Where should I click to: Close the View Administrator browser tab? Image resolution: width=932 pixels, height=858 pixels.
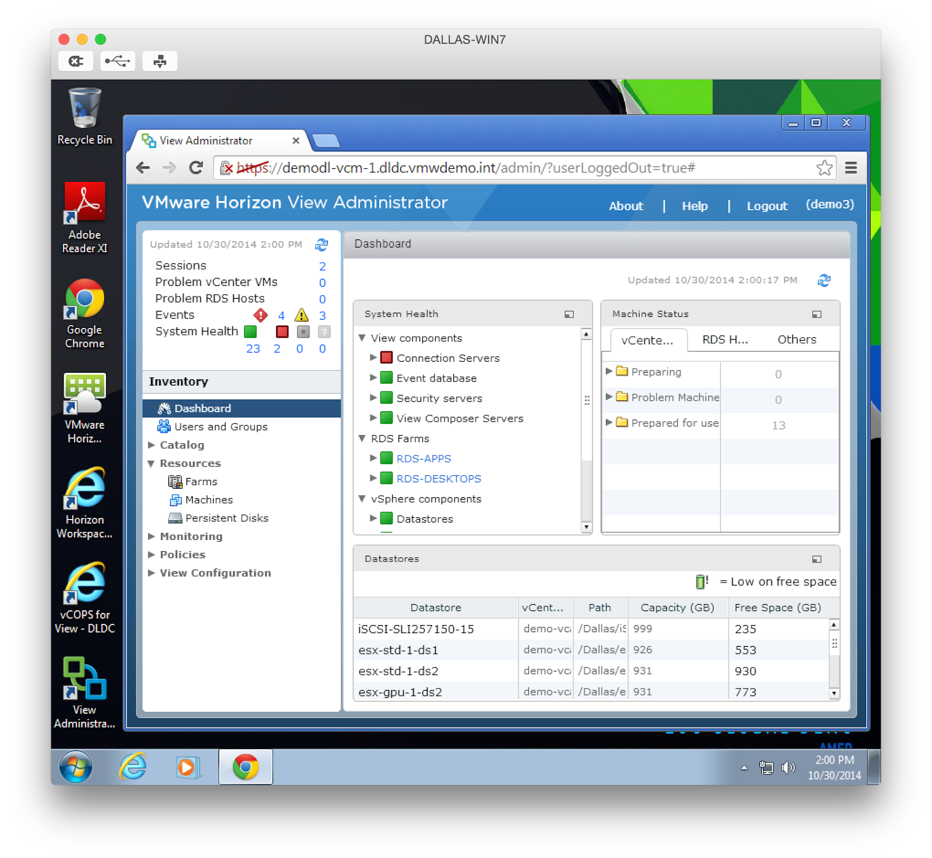[296, 141]
